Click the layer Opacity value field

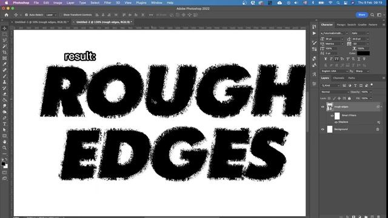coord(365,92)
